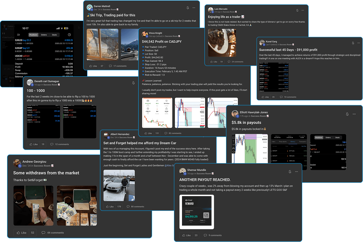
Task: Open second candlestick chart in CADJPY post
Action: click(190, 113)
